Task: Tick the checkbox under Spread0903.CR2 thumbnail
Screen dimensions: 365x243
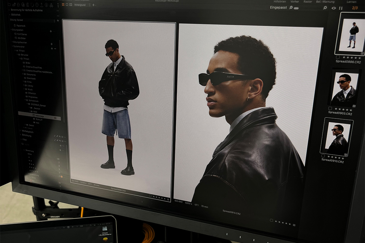Action: (330, 108)
